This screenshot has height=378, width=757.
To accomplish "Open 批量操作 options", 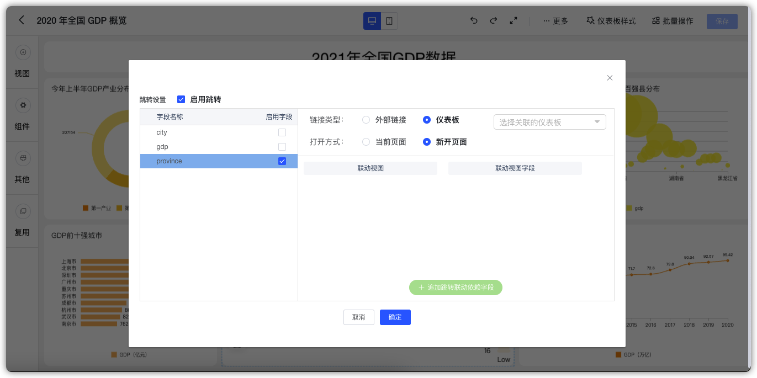I will coord(673,21).
